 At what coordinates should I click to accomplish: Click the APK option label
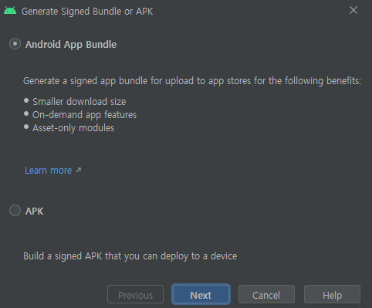(34, 211)
